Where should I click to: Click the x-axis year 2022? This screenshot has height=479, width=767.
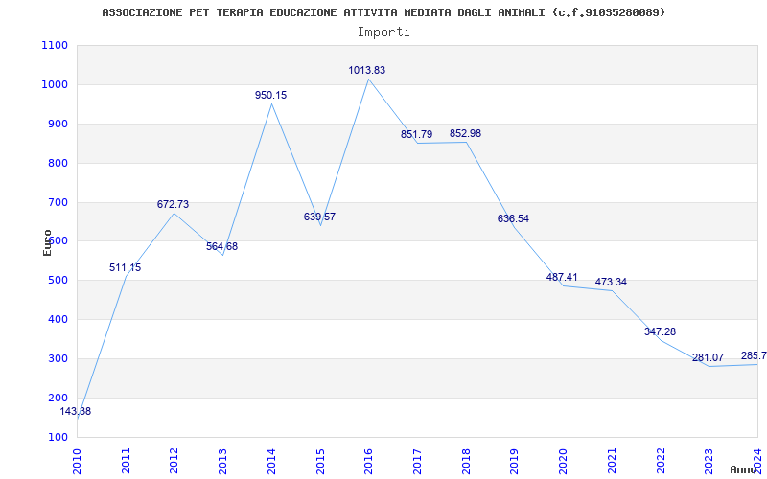point(661,461)
